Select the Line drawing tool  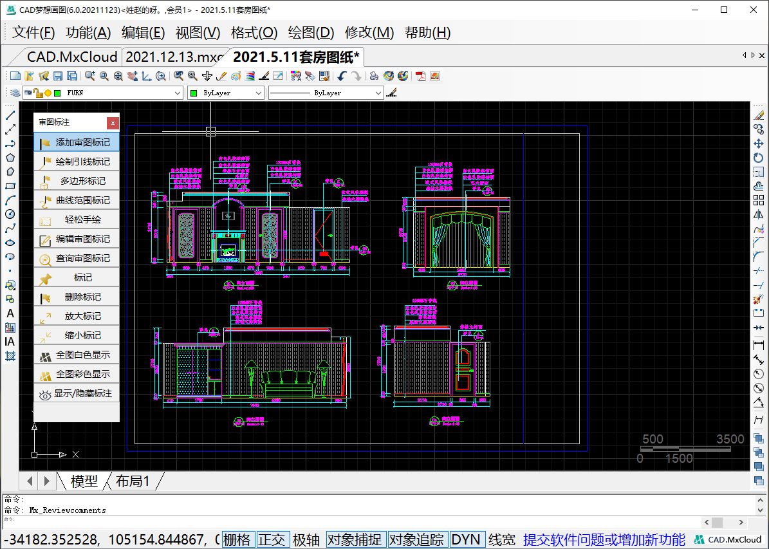click(x=10, y=115)
